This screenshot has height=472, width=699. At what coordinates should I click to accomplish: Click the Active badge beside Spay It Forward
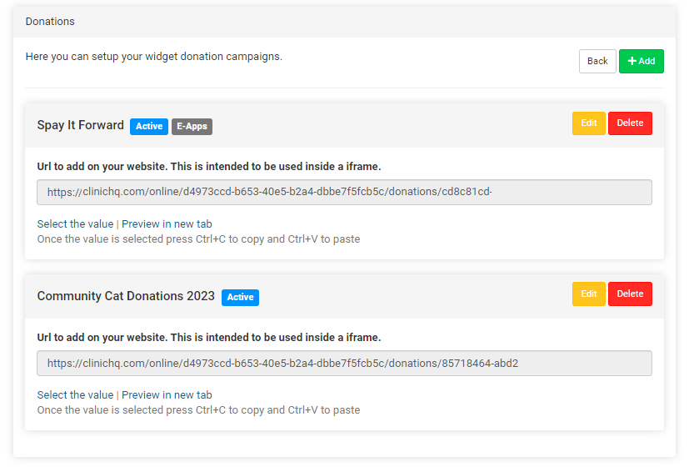click(149, 126)
